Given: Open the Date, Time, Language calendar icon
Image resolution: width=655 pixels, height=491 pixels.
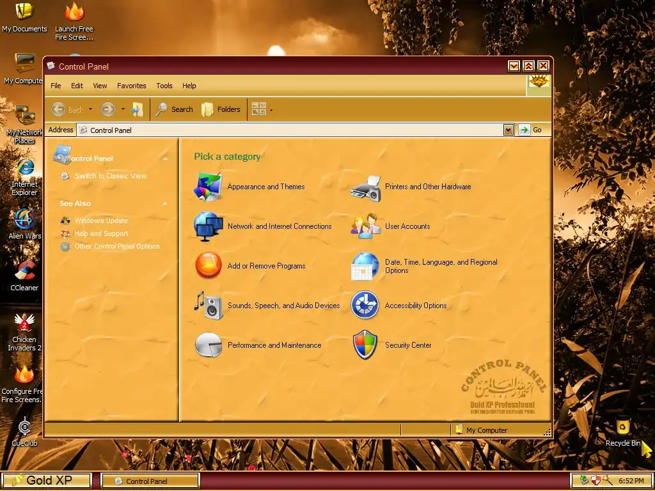Looking at the screenshot, I should 365,266.
